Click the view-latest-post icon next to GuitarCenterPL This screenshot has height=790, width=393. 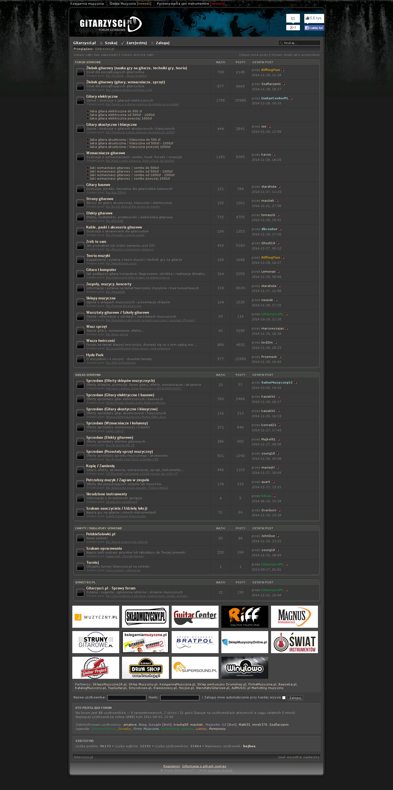coord(291,99)
